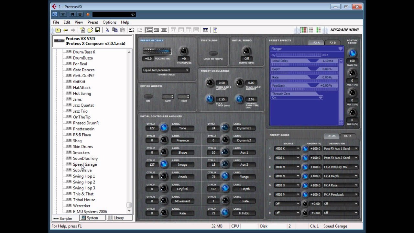Select the 01-08 cords tab
The width and height of the screenshot is (414, 233).
[x=332, y=136]
